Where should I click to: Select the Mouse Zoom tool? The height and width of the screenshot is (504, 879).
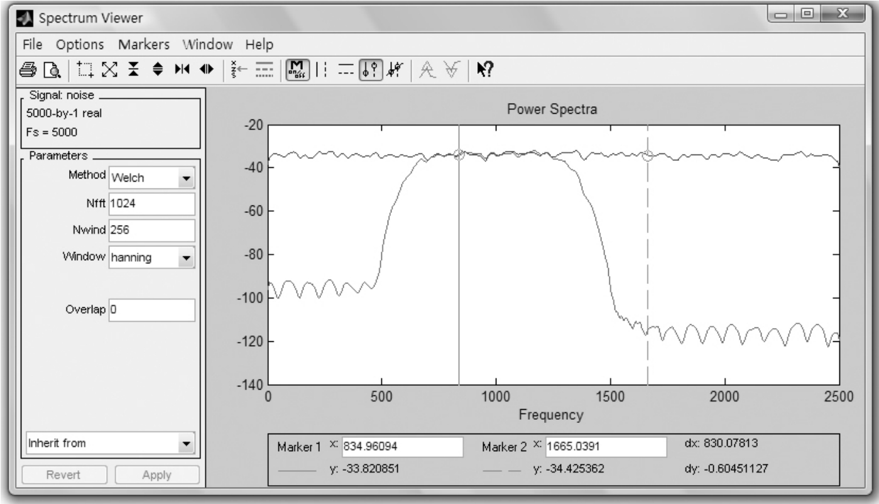[84, 68]
